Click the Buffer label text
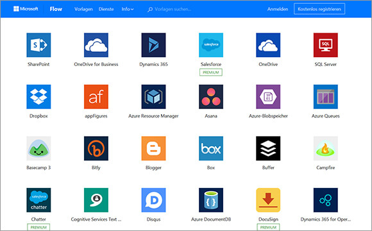372x231 pixels. pos(268,167)
